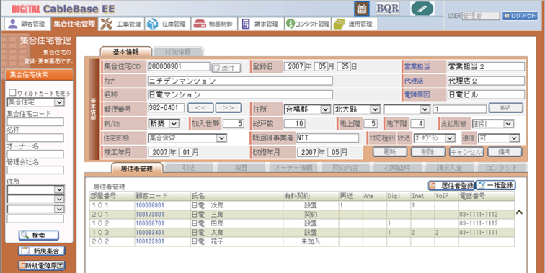Screen dimensions: 545x273
Task: Open コンタクト管理 tab with info icon
Action: 308,24
